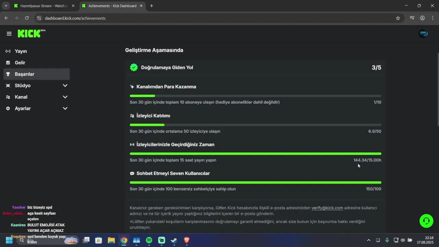Select Başarılar in the sidebar

(37, 74)
